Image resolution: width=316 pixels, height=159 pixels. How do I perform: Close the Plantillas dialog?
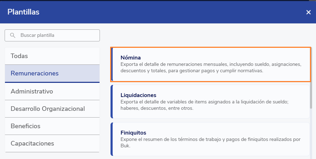pyautogui.click(x=308, y=12)
